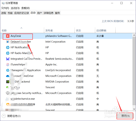
Task: Click the HP Radio Manager logo icon
Action: [8, 53]
